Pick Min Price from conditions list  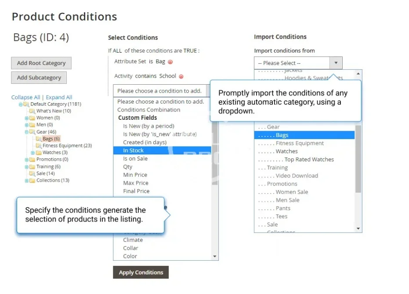pyautogui.click(x=135, y=175)
